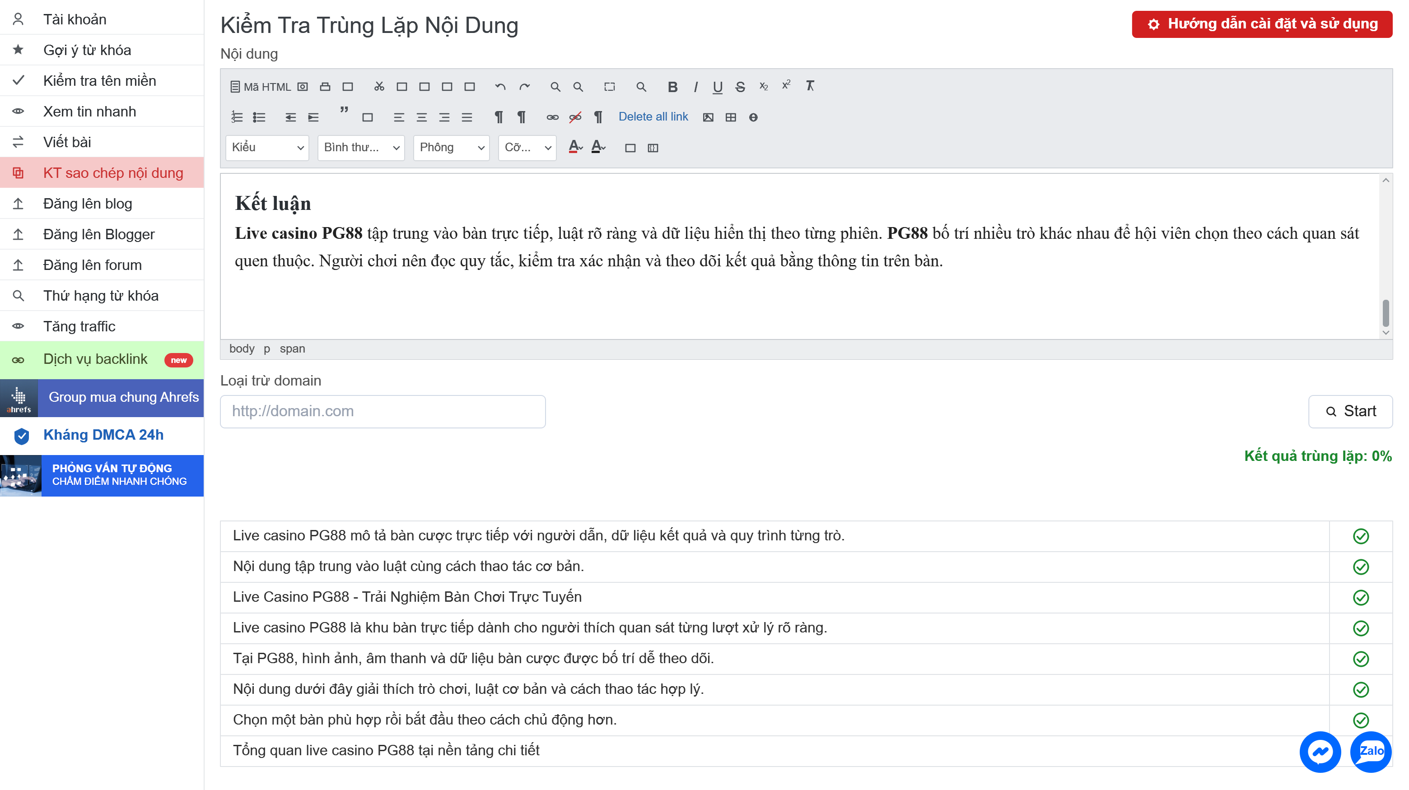The image size is (1409, 790).
Task: Open the Zalo chat bubble
Action: (x=1370, y=752)
